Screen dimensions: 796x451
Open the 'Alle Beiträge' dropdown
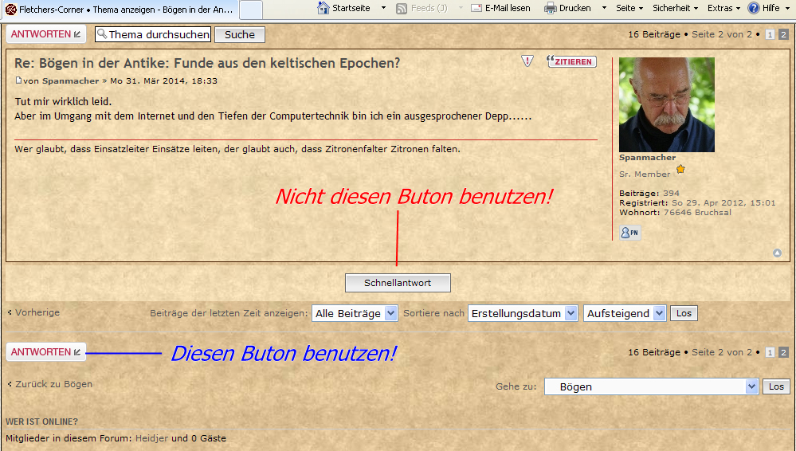tap(355, 313)
